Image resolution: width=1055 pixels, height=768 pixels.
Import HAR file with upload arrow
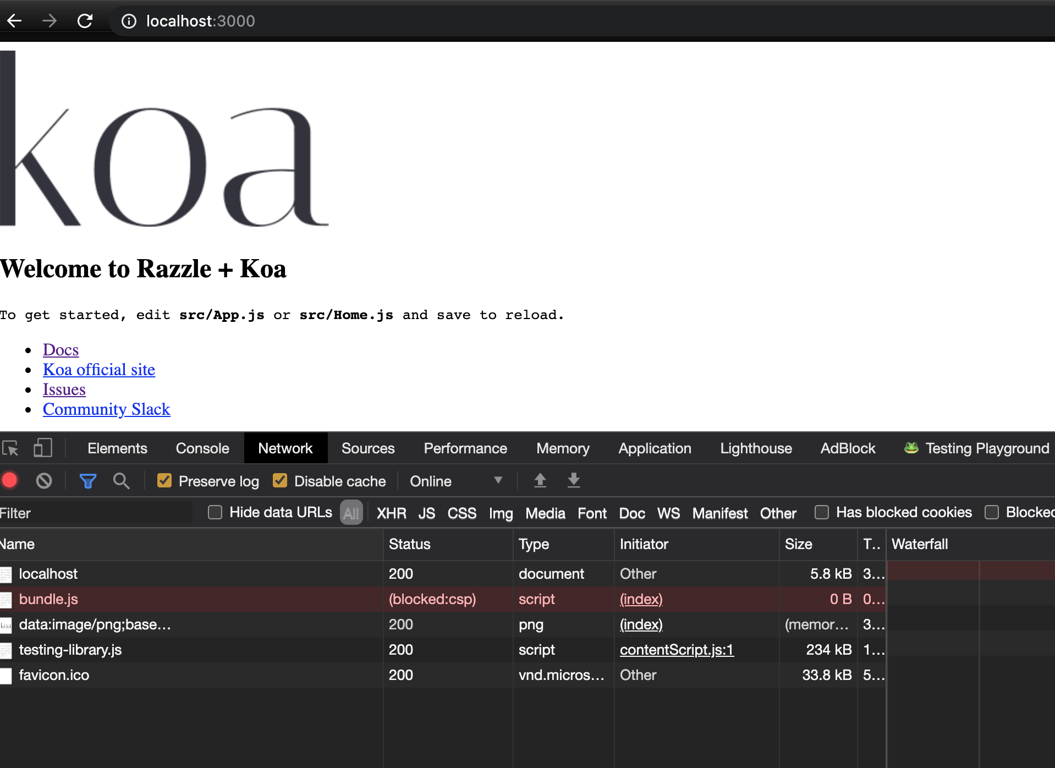click(x=540, y=480)
